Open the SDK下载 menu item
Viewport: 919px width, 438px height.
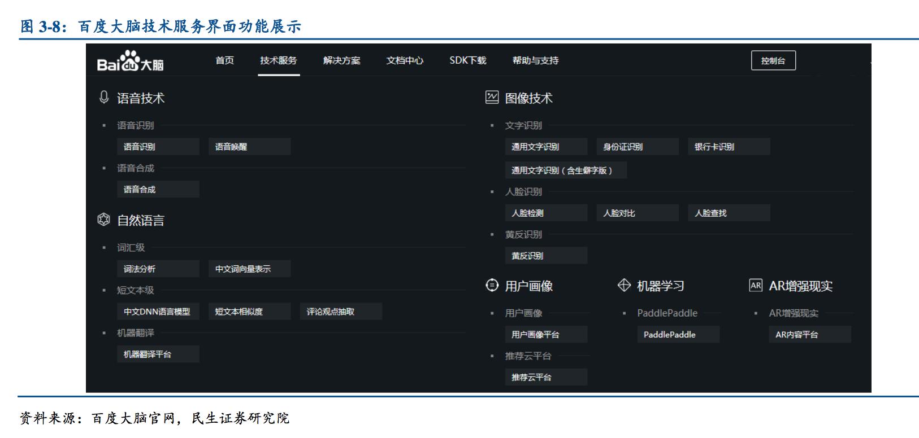click(x=468, y=60)
